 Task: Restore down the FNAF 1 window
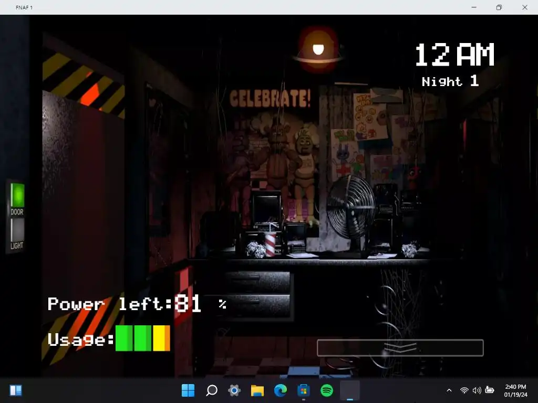point(499,7)
